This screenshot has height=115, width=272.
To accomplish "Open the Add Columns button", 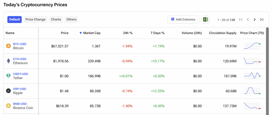I will point(183,19).
